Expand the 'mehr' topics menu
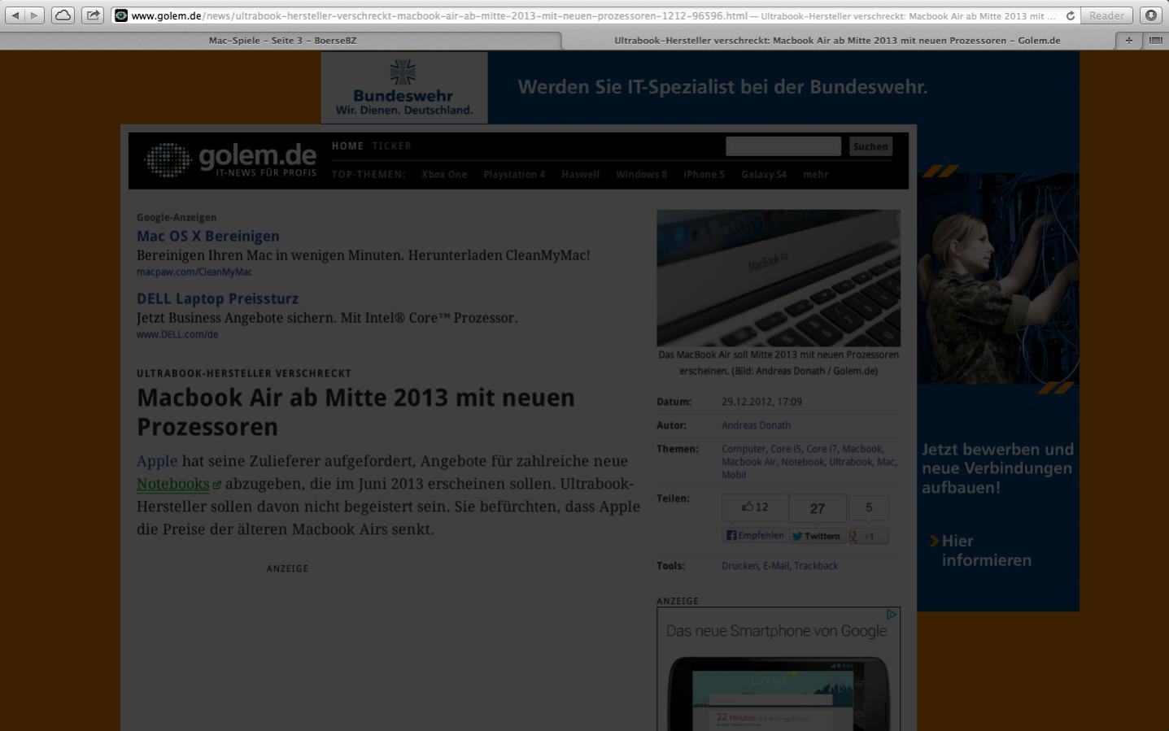This screenshot has width=1169, height=731. pyautogui.click(x=815, y=175)
